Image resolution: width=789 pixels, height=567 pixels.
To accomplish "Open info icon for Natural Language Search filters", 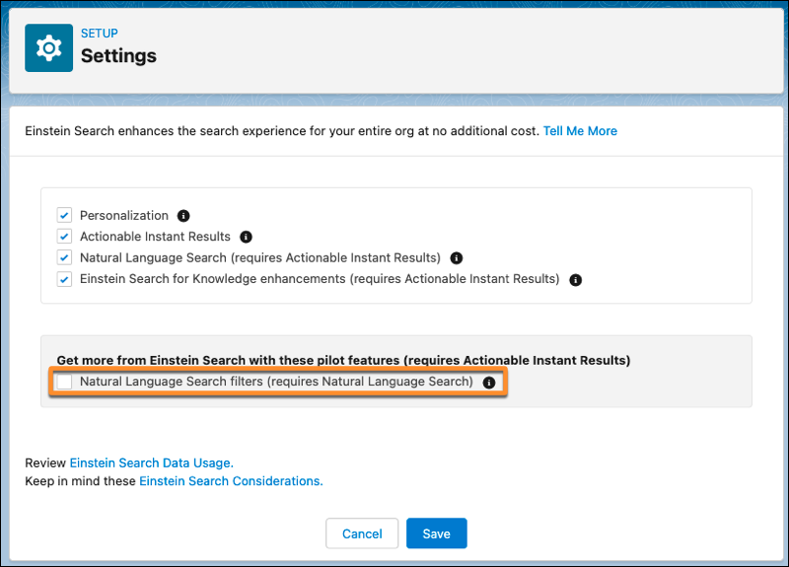I will [x=488, y=383].
